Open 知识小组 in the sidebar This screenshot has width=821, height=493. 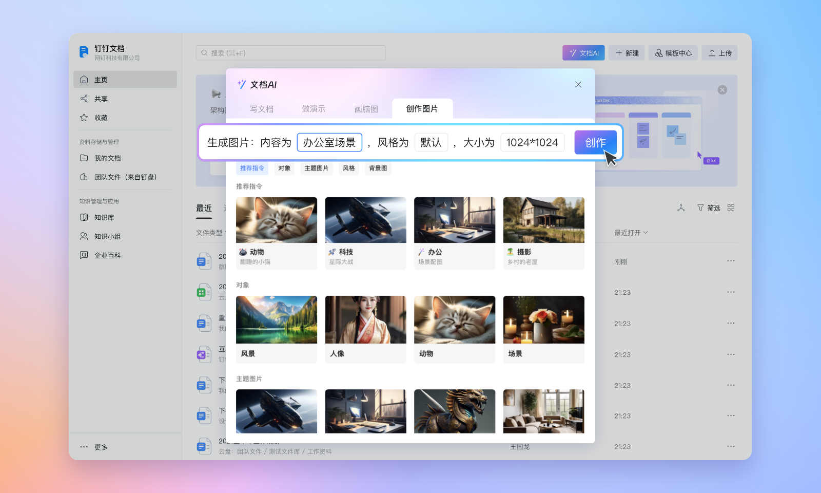125,236
